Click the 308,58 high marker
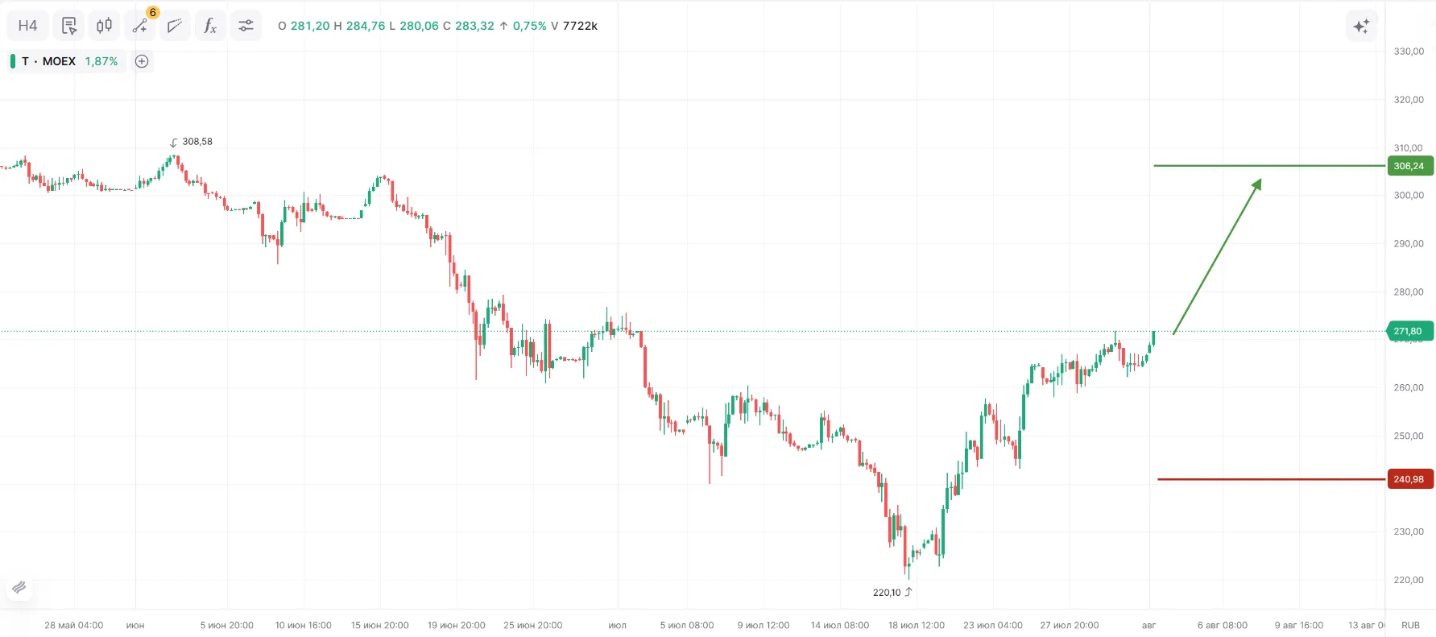This screenshot has width=1436, height=637. tap(191, 142)
